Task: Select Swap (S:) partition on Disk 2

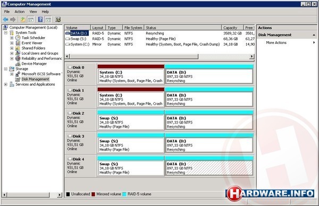Action: [131, 120]
